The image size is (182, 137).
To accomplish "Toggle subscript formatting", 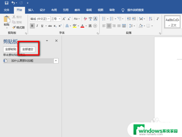I will pos(55,26).
